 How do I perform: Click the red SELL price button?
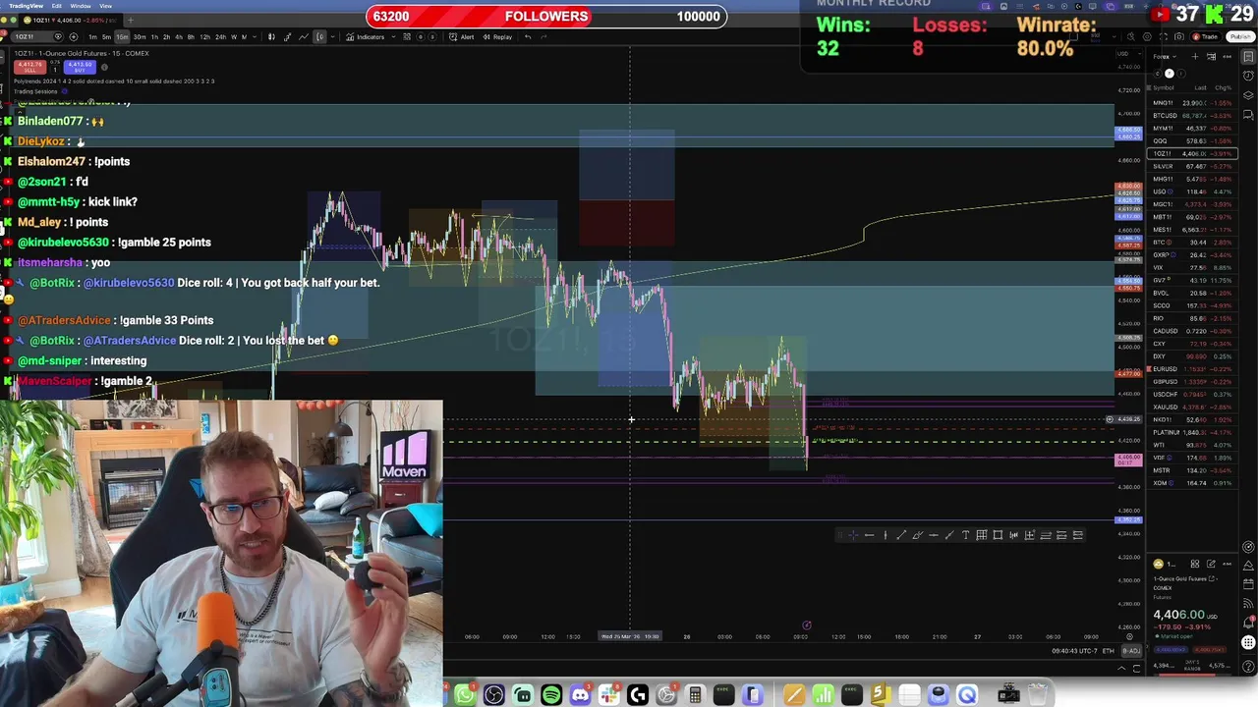[29, 67]
